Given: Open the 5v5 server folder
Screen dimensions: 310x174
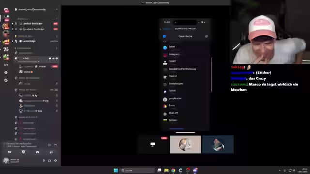Looking at the screenshot, I should [x=6, y=65].
